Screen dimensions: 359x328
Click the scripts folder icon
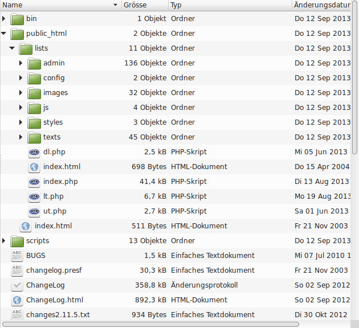click(x=17, y=241)
